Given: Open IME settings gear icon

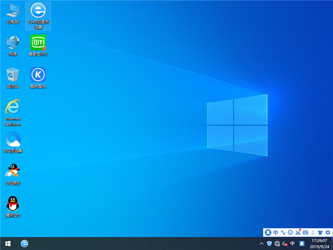Looking at the screenshot, I should click(x=328, y=232).
